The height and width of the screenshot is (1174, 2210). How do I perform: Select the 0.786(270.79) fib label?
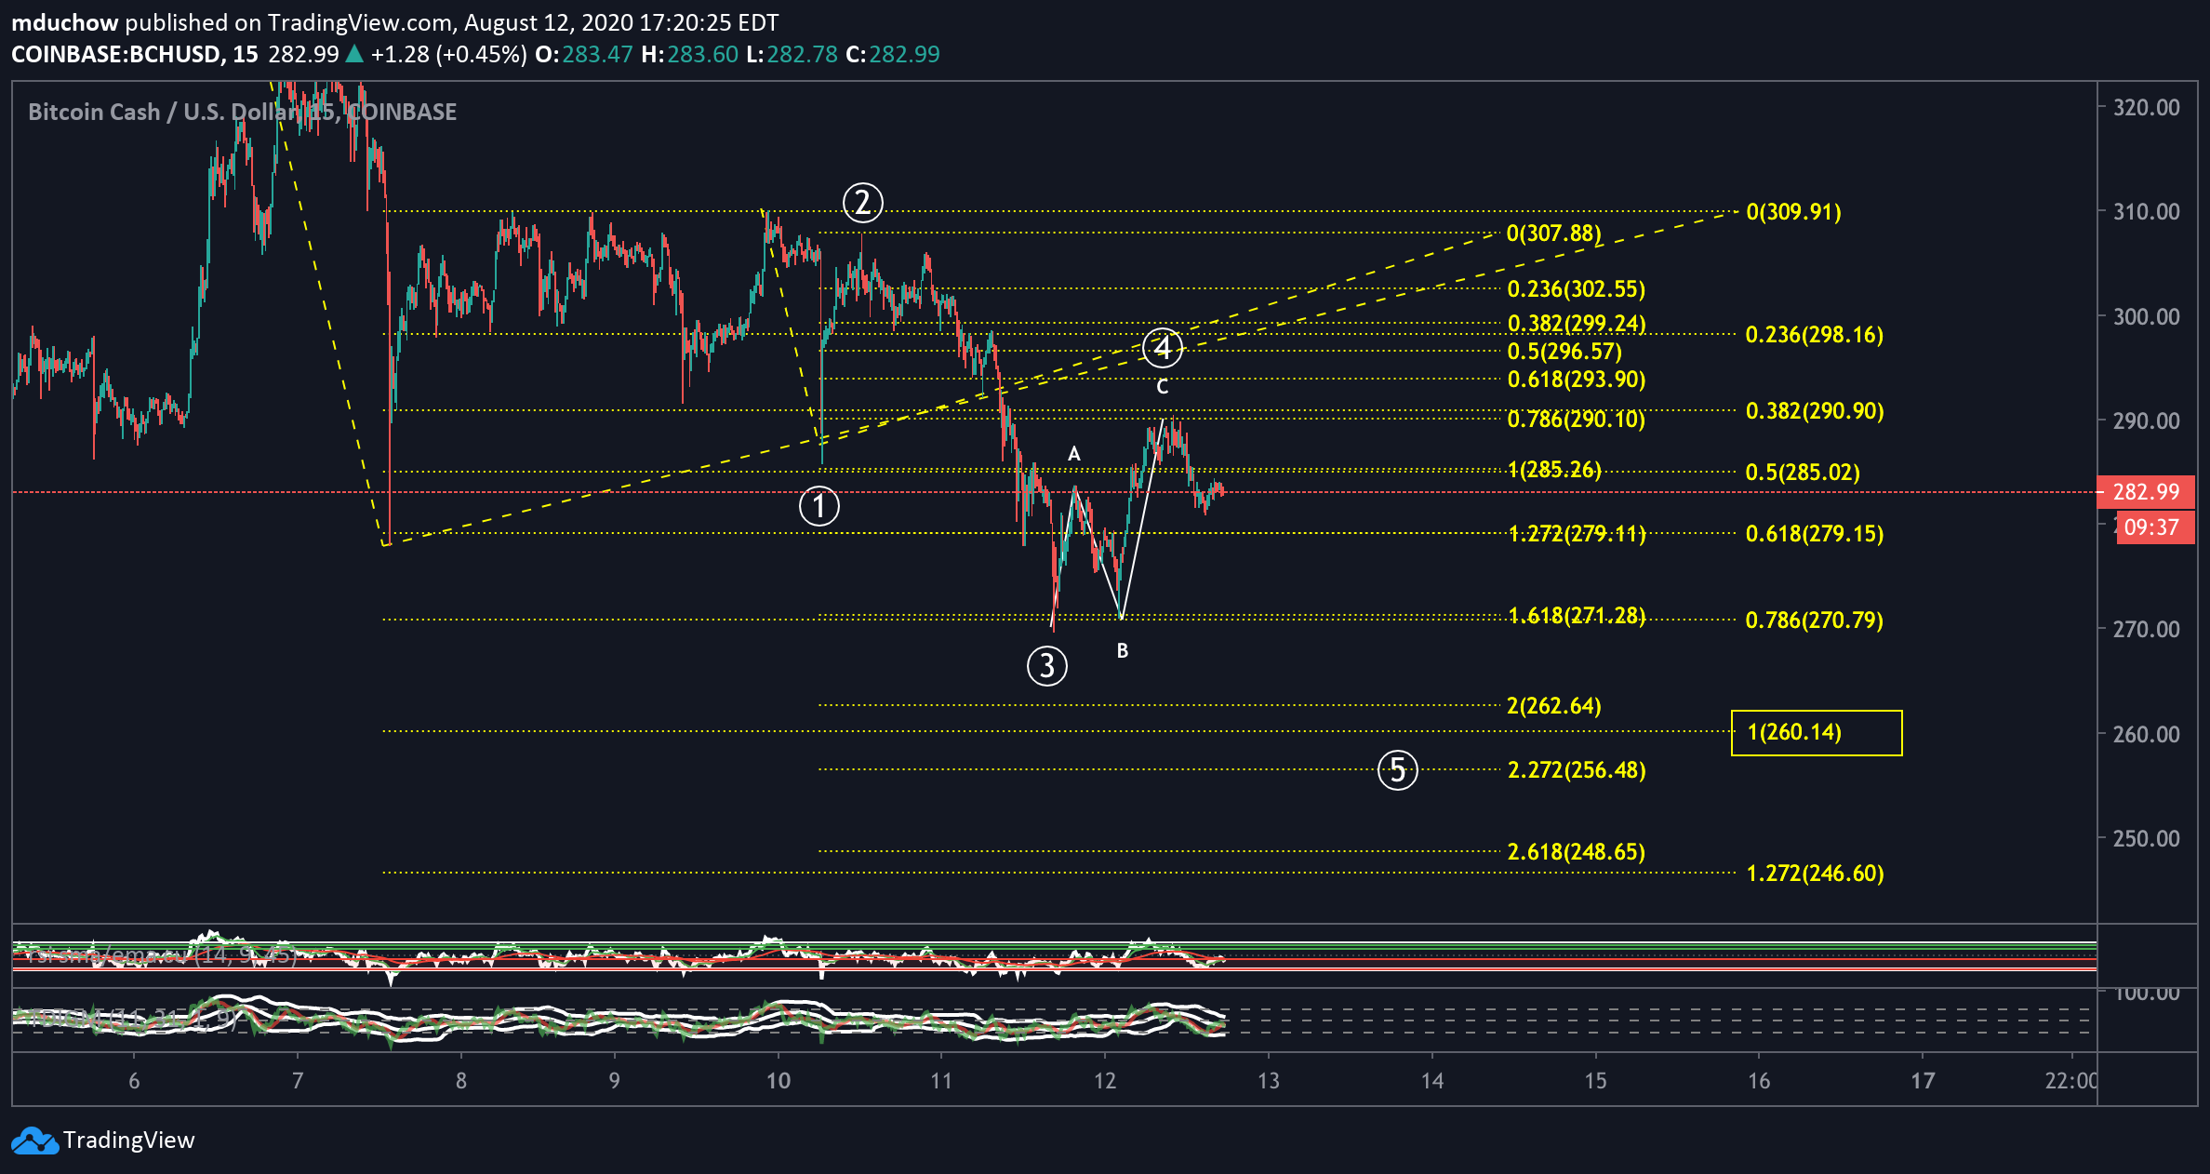tap(1815, 620)
